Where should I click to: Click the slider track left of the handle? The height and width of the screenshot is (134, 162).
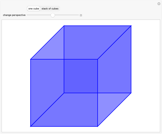pyautogui.click(x=39, y=15)
